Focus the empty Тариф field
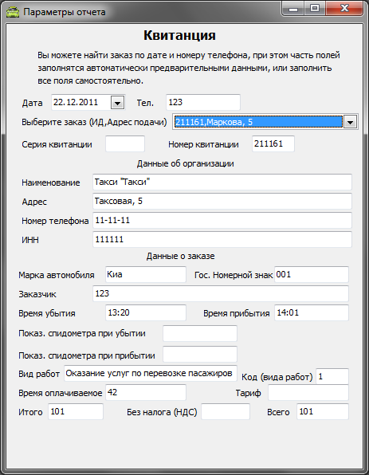 point(308,393)
